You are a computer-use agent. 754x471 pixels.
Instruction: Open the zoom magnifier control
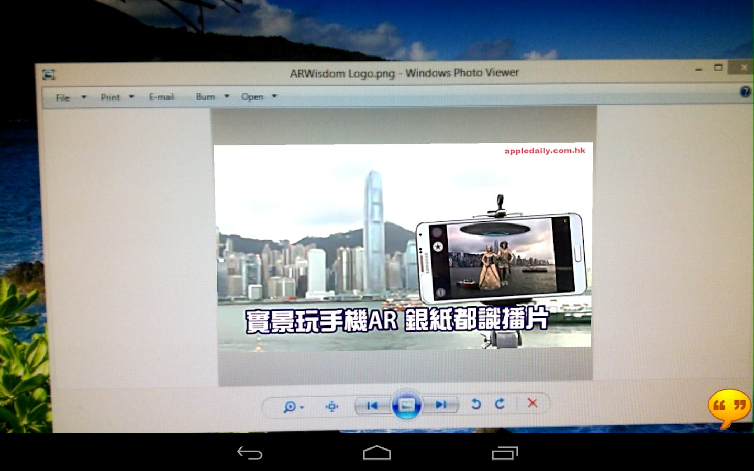click(290, 407)
